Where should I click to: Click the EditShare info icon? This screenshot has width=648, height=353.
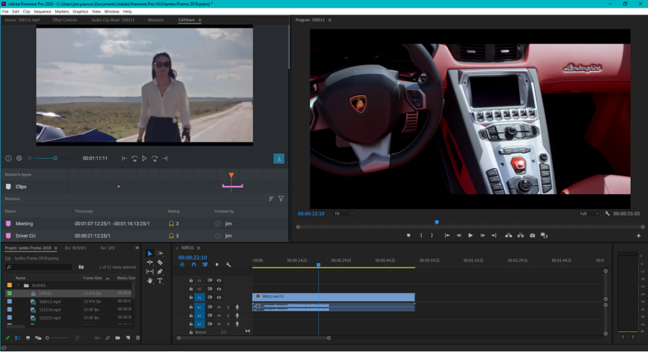(8, 158)
